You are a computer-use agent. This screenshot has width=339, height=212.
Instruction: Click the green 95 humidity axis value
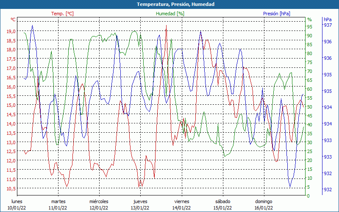pyautogui.click(x=310, y=27)
